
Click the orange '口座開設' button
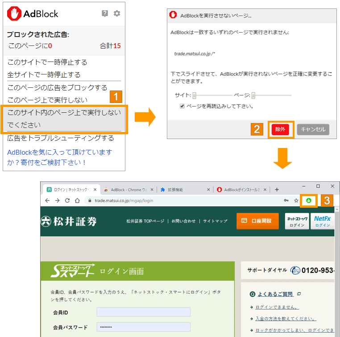[x=257, y=221]
